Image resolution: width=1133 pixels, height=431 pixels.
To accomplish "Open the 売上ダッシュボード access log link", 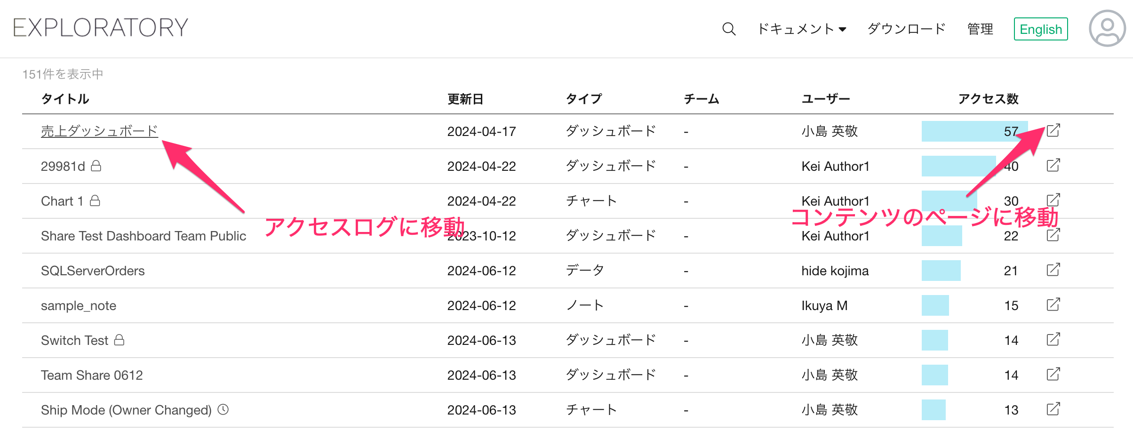I will pyautogui.click(x=99, y=131).
